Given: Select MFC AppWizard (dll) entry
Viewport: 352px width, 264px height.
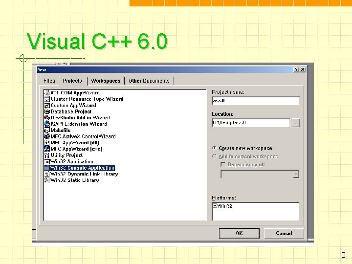Looking at the screenshot, I should (75, 143).
